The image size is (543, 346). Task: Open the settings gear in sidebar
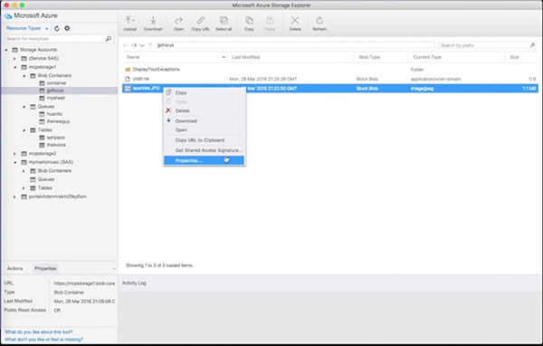67,28
